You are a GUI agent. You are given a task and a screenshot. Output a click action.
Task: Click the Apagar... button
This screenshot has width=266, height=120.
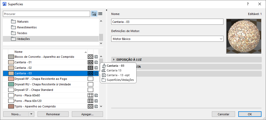tap(87, 114)
